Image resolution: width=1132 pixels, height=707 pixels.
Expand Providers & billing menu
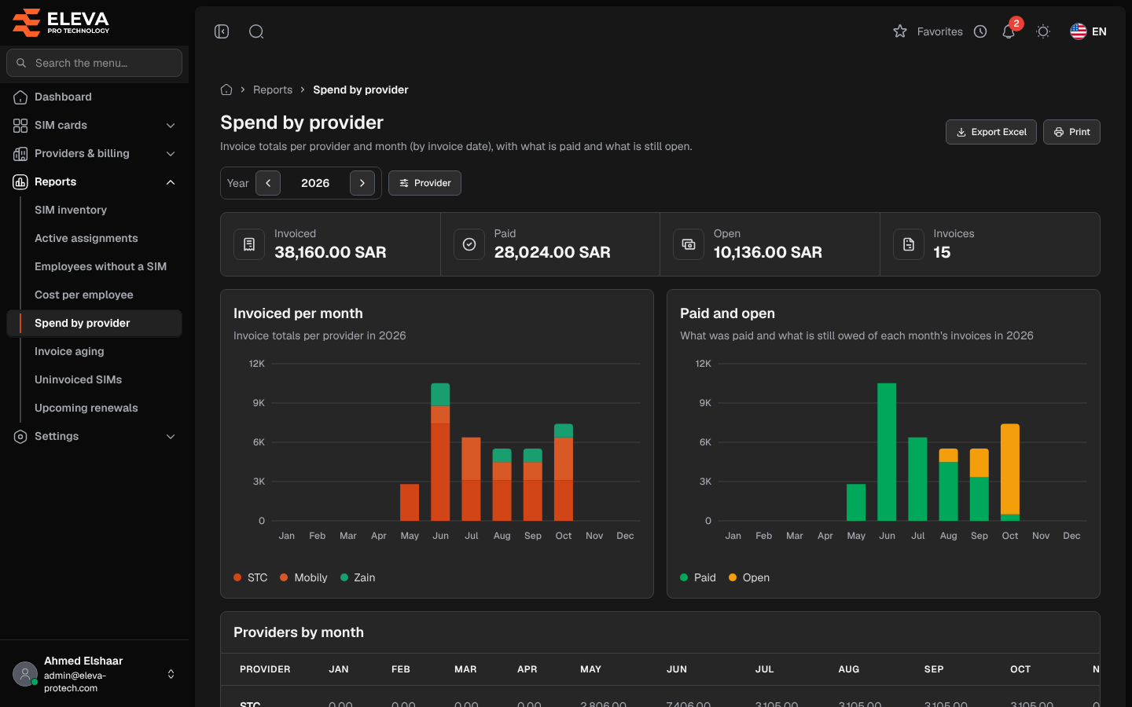tap(94, 153)
